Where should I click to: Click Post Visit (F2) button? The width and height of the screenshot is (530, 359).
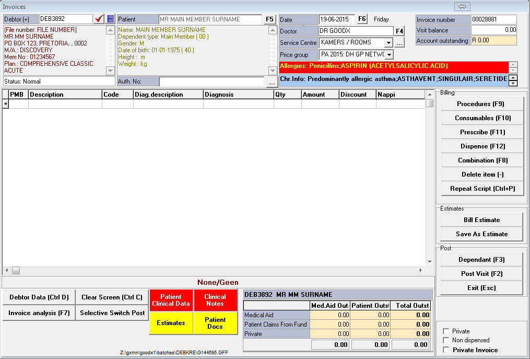(x=481, y=274)
